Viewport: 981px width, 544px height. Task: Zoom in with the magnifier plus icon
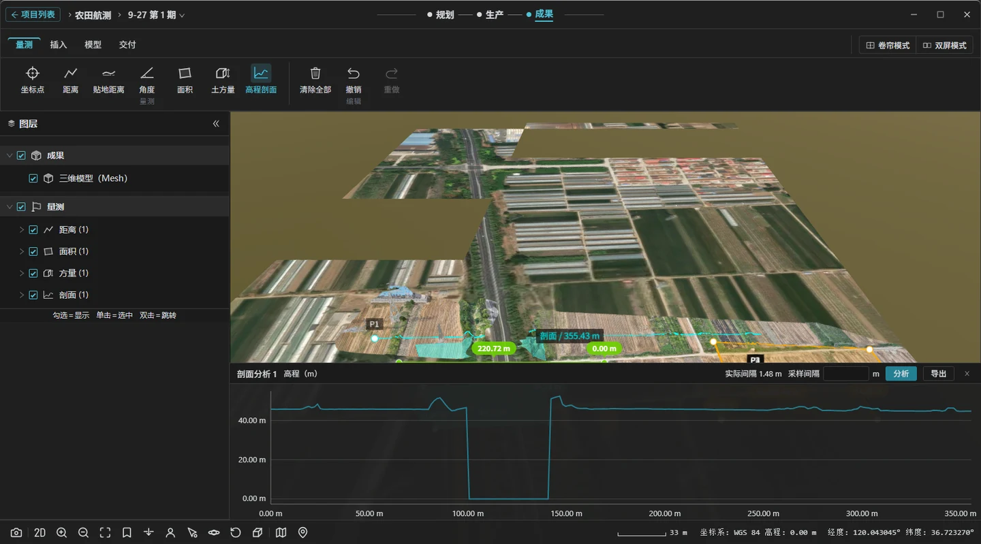point(61,532)
